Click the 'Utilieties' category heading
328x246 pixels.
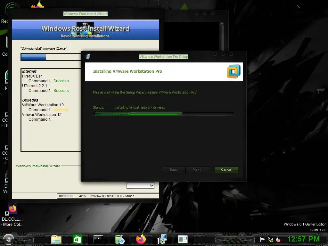30,100
